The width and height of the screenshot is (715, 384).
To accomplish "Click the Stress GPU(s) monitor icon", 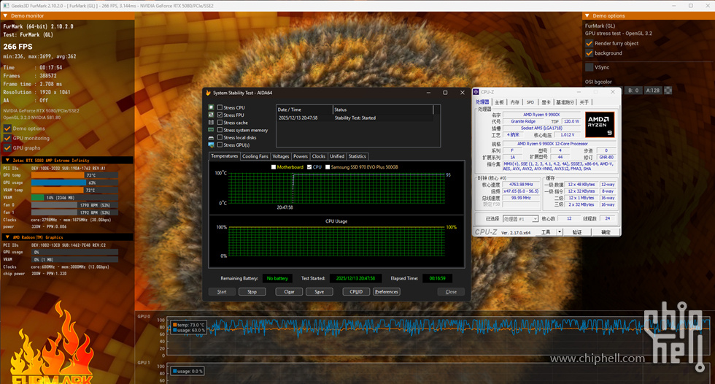I will point(211,145).
